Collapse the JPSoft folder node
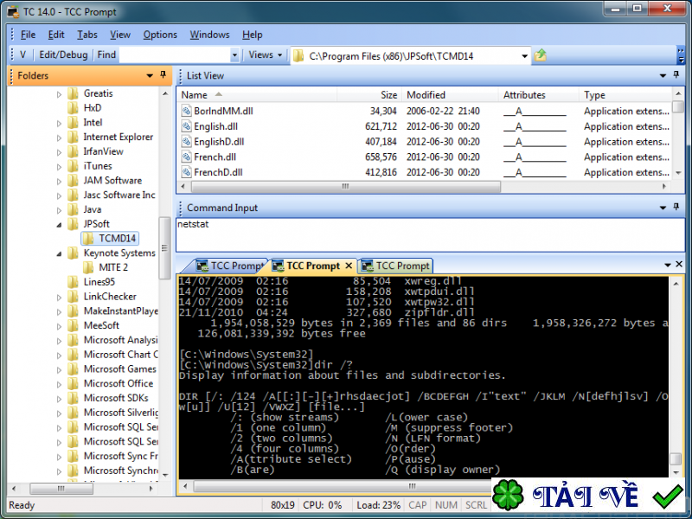 (x=59, y=225)
